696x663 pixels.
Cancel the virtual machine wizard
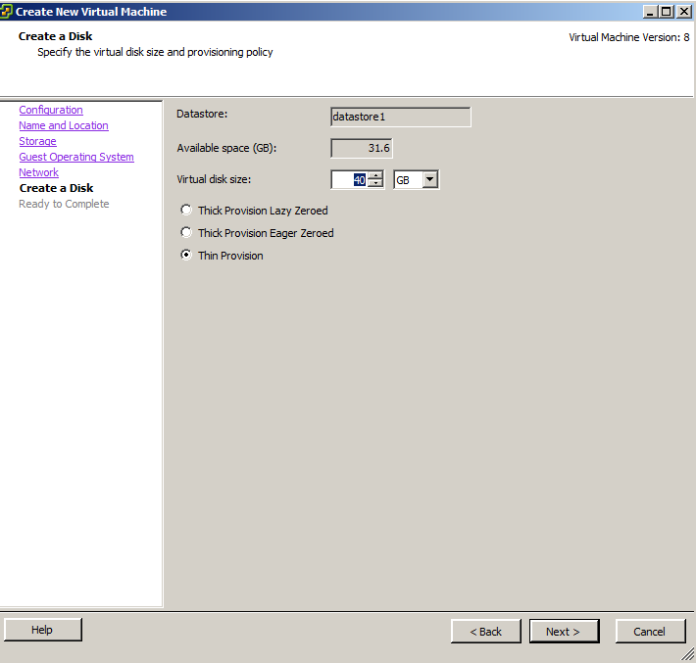coord(649,631)
